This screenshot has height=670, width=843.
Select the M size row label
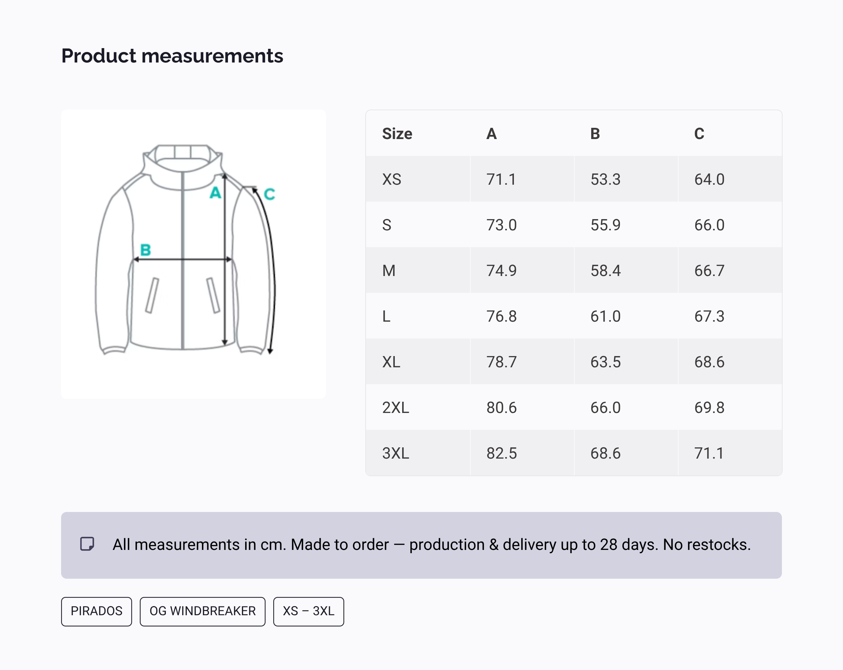tap(388, 270)
